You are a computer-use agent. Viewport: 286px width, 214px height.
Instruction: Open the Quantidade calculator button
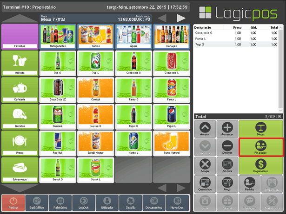click(x=205, y=184)
